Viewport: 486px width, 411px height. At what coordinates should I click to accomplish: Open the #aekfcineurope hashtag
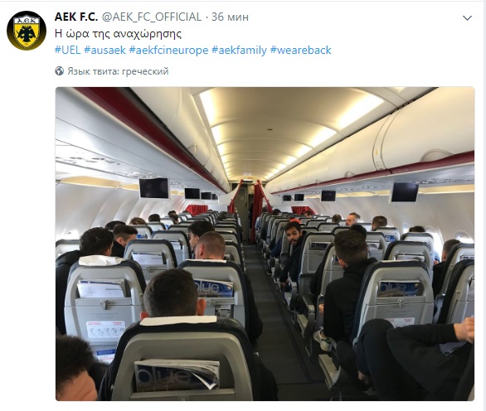pyautogui.click(x=168, y=50)
